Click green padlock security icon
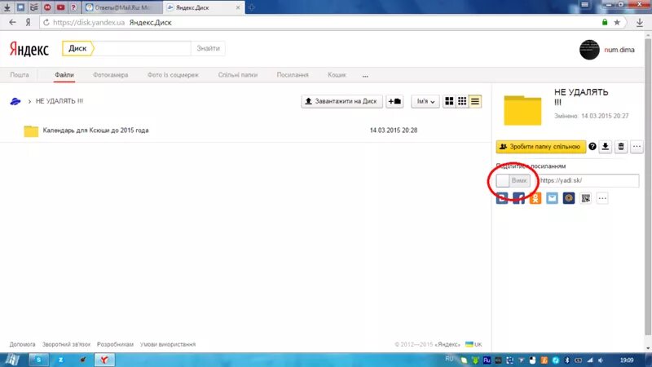Image resolution: width=652 pixels, height=367 pixels. coord(605,23)
